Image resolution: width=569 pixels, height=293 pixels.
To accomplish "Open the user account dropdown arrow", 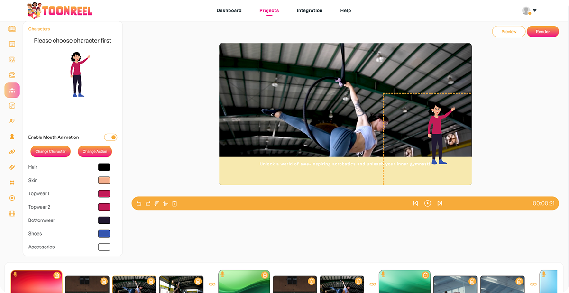I will 535,10.
